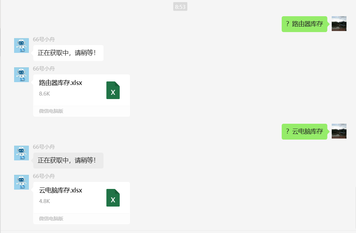Image resolution: width=356 pixels, height=233 pixels.
Task: Click sender name 66号小舟 above 路由器库存.xlsx
Action: tap(44, 69)
